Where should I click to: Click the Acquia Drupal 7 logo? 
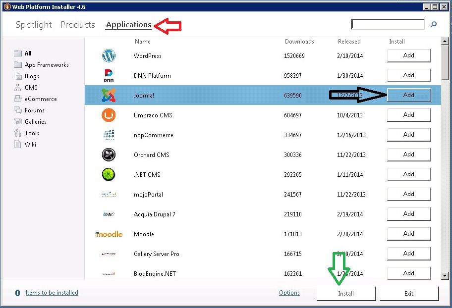109,214
